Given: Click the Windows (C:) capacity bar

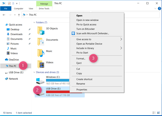Looking at the screenshot, I should click(58, 80).
